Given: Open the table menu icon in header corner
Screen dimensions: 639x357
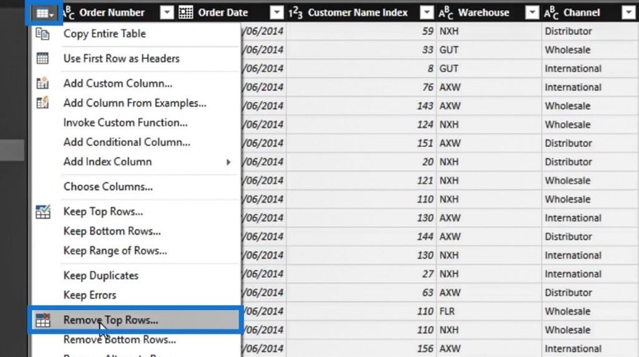Looking at the screenshot, I should tap(45, 13).
